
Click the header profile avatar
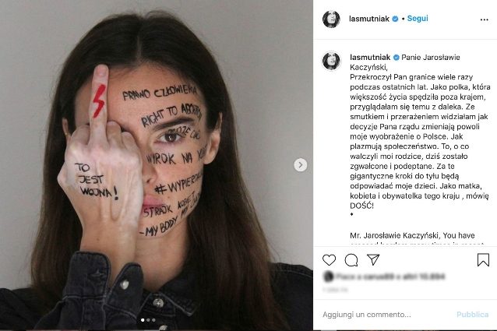tap(331, 19)
